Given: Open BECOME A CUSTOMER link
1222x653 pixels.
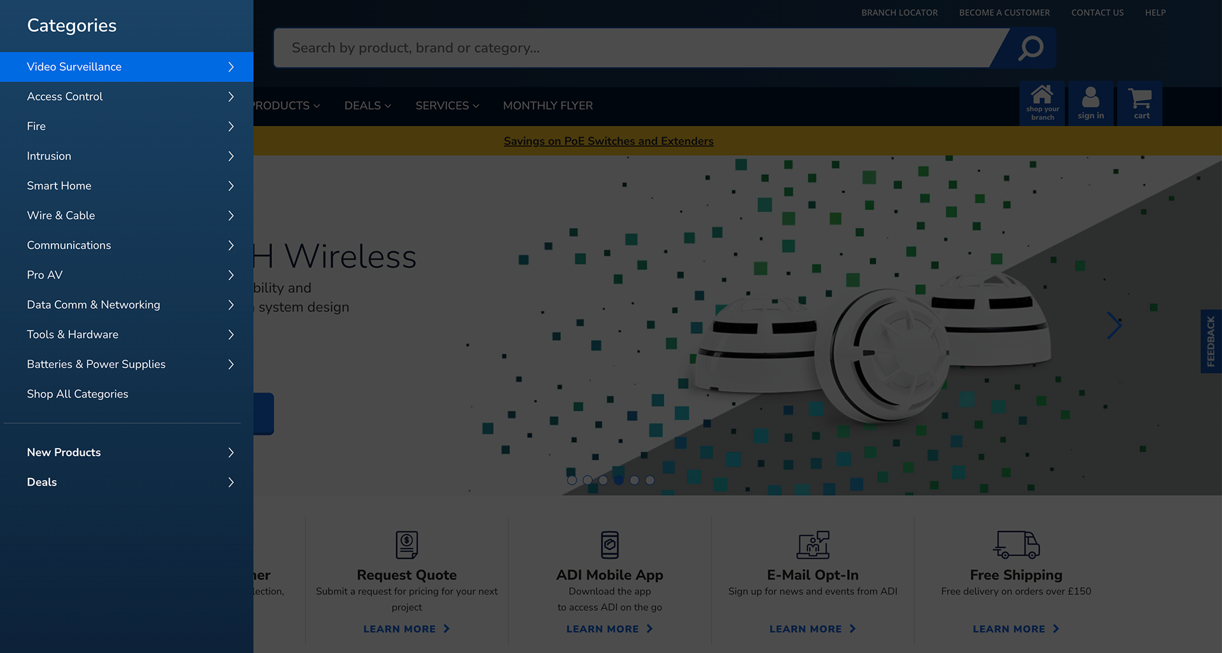Looking at the screenshot, I should [1004, 13].
